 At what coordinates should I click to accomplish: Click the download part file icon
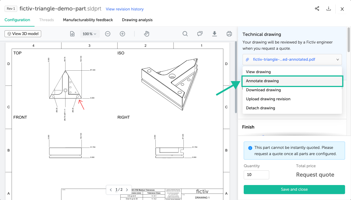pos(329,9)
